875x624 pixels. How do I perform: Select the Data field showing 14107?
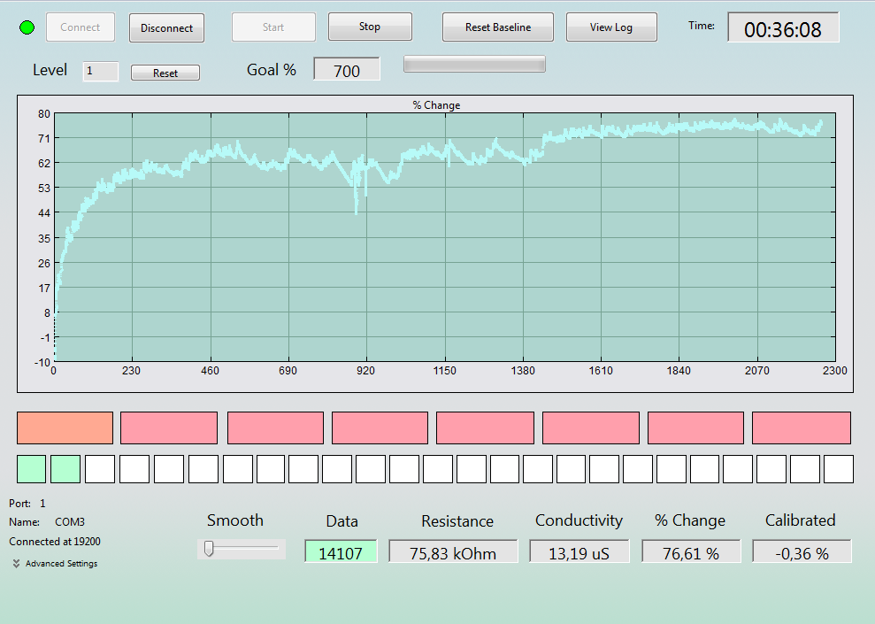point(341,552)
